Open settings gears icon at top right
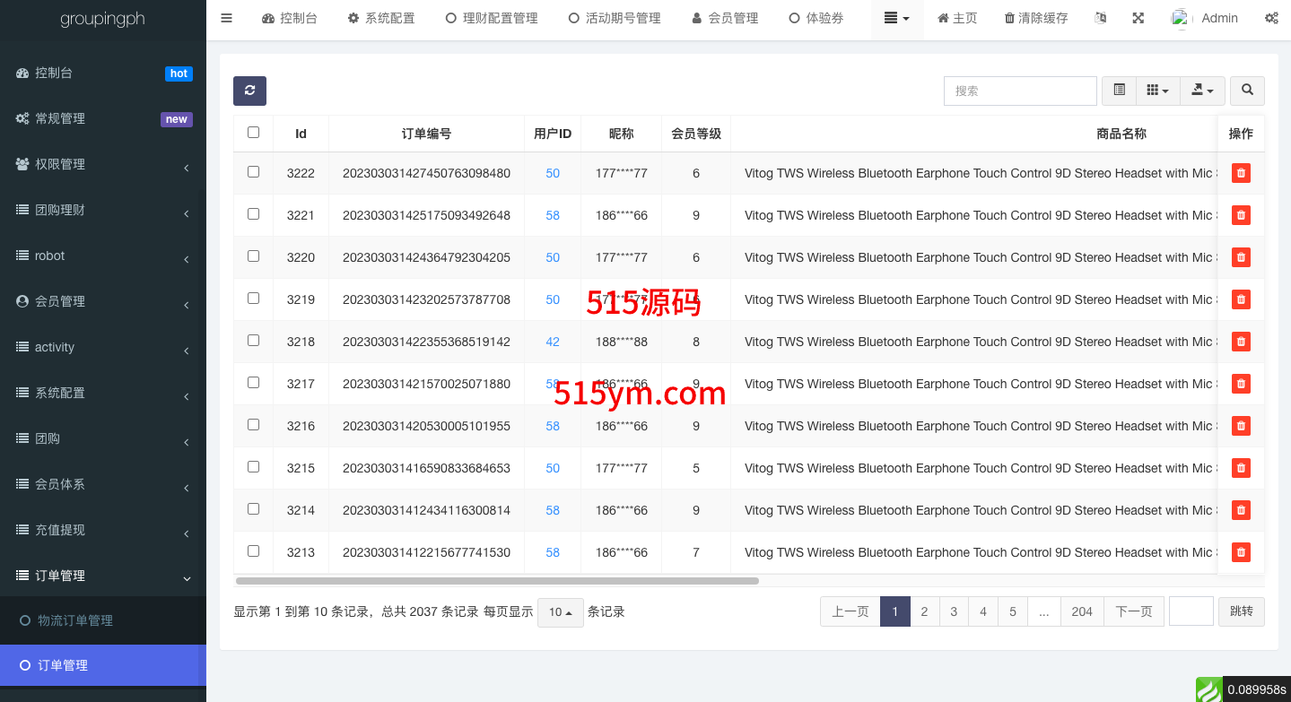 pyautogui.click(x=1271, y=18)
